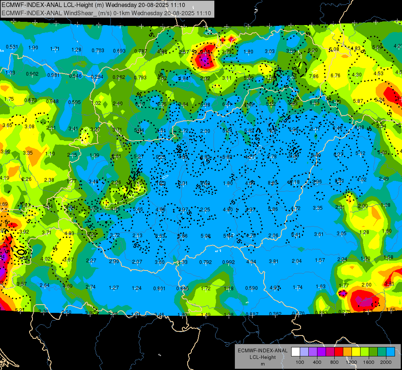
Task: Click the legend tick label 800
Action: [x=334, y=362]
